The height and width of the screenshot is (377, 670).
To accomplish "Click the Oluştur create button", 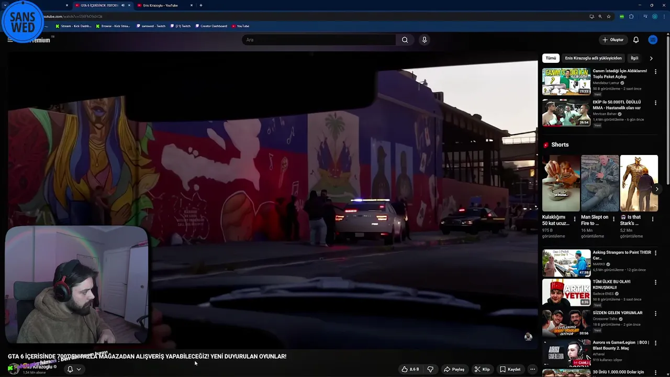I will click(612, 40).
